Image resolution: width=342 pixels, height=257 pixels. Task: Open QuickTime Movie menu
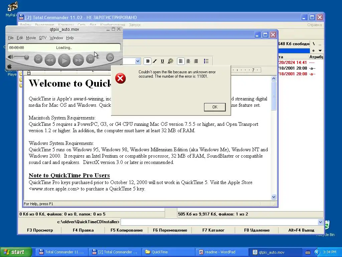click(x=31, y=38)
